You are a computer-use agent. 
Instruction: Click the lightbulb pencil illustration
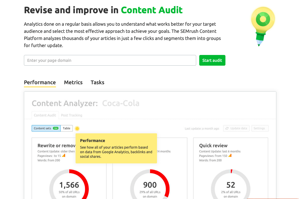263,26
